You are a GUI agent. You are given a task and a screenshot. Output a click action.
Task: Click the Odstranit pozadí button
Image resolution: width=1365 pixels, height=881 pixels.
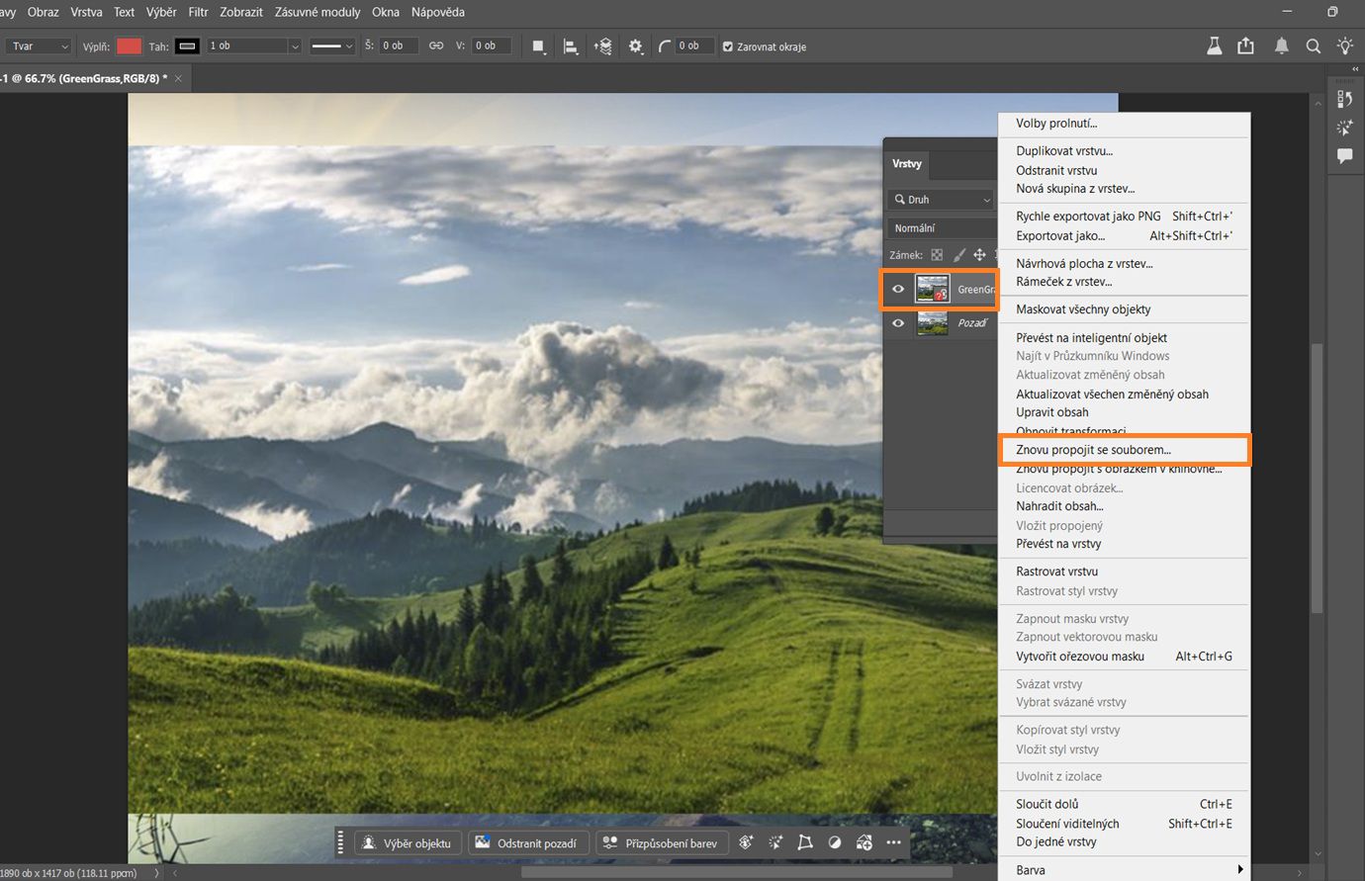[527, 843]
